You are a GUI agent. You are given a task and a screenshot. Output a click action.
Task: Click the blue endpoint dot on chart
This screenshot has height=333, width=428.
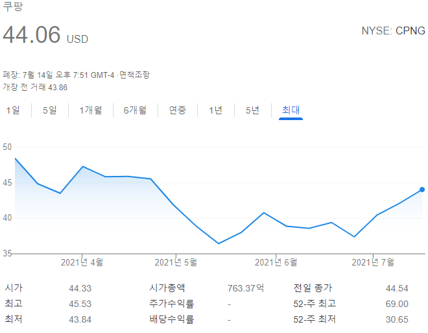(x=422, y=190)
